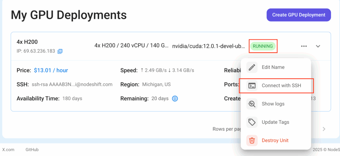This screenshot has width=340, height=156.
Task: Click the red trash icon
Action: pos(252,140)
